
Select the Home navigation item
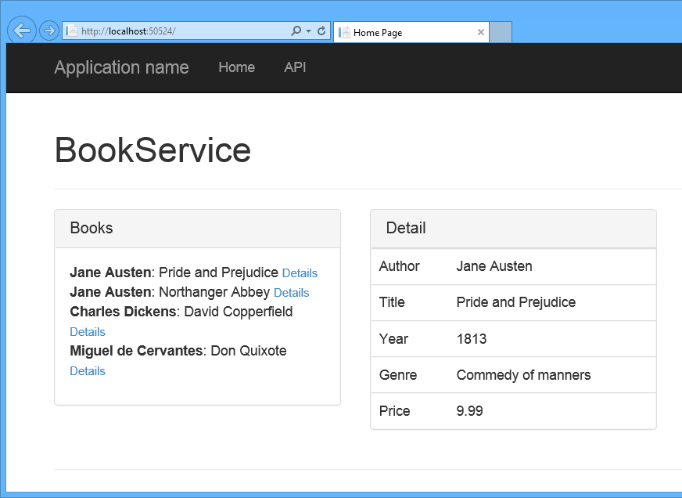236,67
